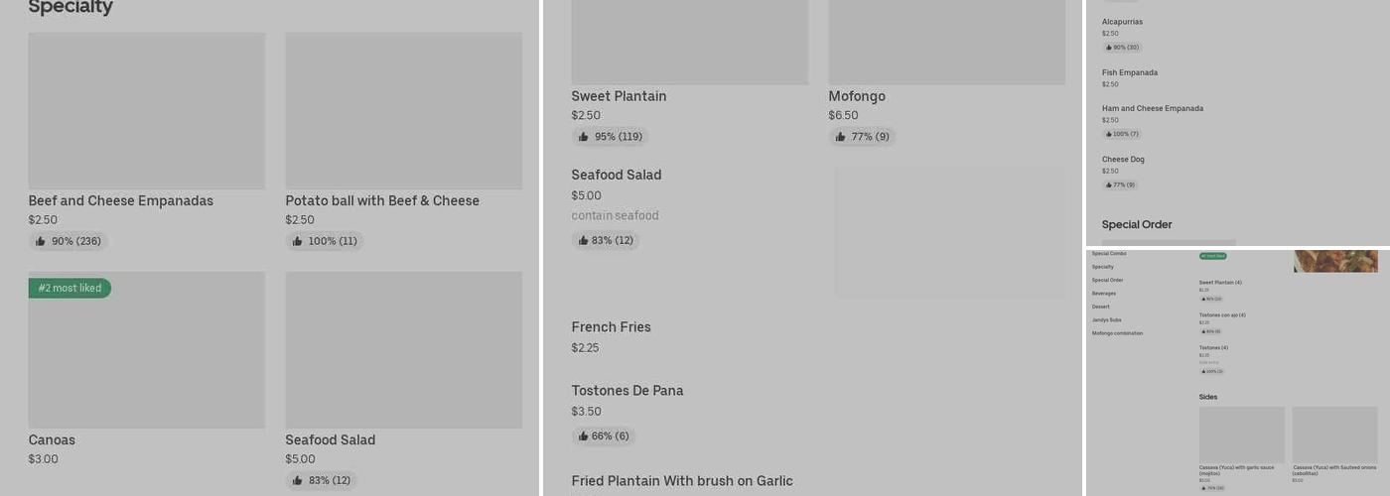
Task: Go to Special Combo menu section
Action: point(1109,254)
